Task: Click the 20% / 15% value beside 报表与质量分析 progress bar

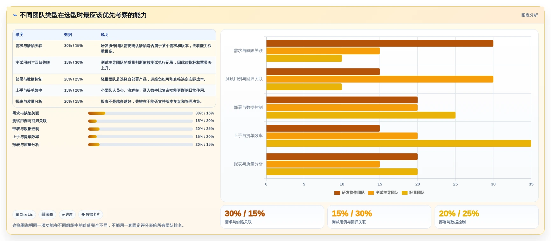Action: tap(205, 145)
